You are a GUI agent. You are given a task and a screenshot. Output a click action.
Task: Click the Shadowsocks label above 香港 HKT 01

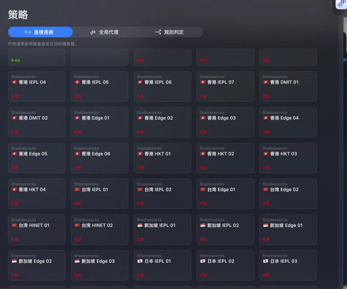pyautogui.click(x=149, y=148)
